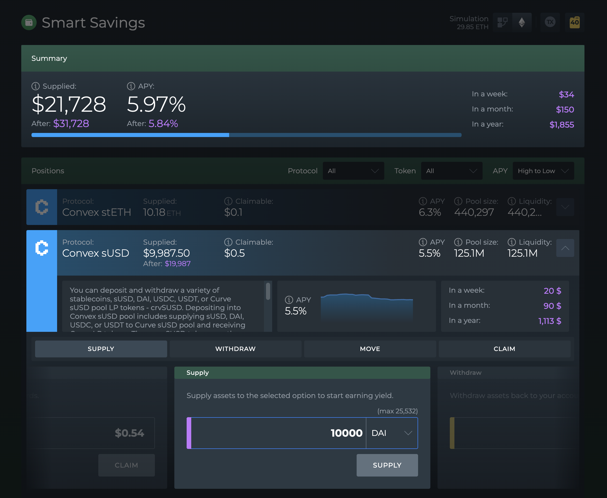Switch to the WITHDRAW tab
This screenshot has width=607, height=498.
236,349
